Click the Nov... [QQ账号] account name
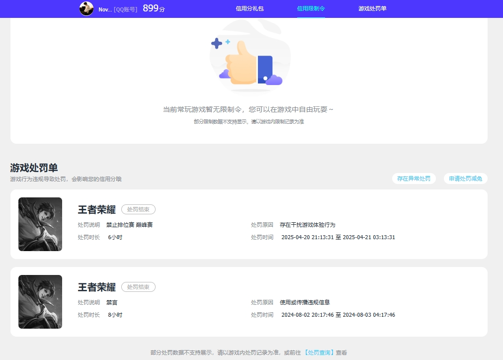The width and height of the screenshot is (503, 360). pos(118,9)
